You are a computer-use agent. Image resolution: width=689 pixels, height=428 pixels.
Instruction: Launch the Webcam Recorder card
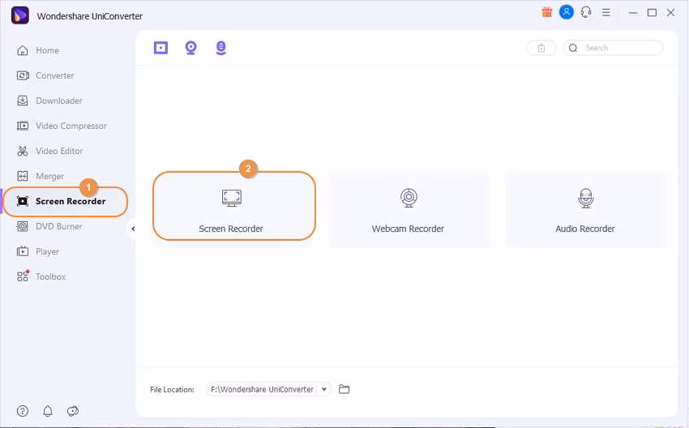(x=409, y=210)
